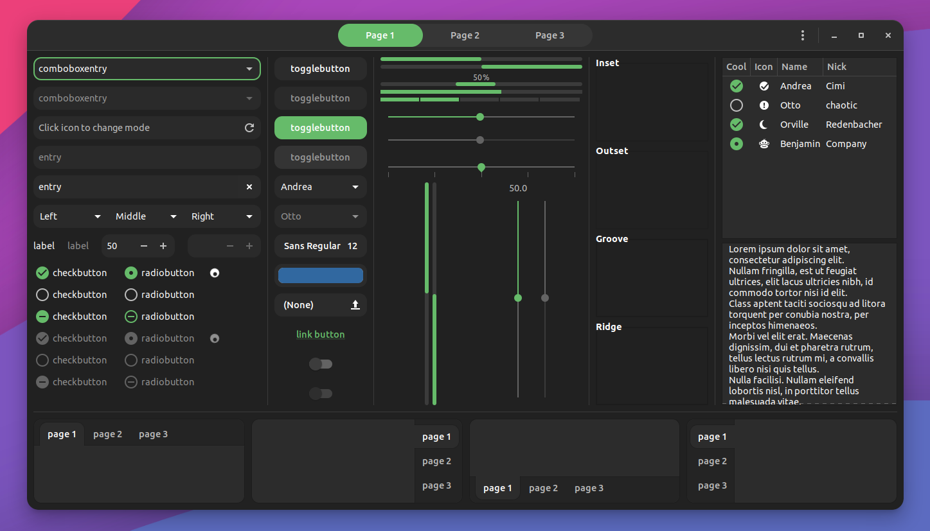
Task: Click the checkmark icon beside Andrea
Action: coord(764,85)
